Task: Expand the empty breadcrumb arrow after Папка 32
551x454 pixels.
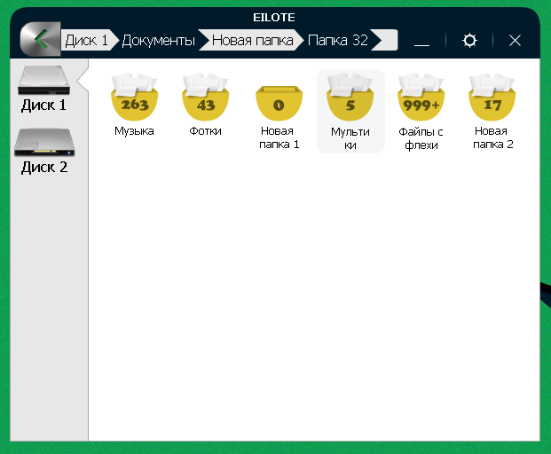Action: 384,41
